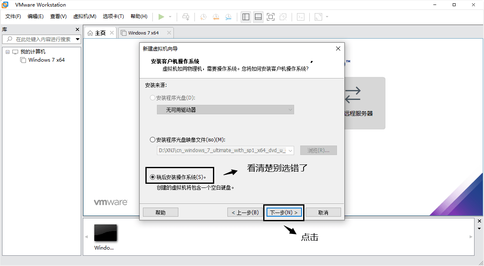Open the 文件(F) menu

(x=13, y=16)
